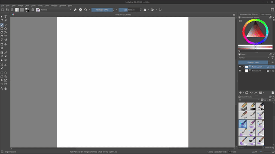Open the brush editor settings icon

pos(33,10)
